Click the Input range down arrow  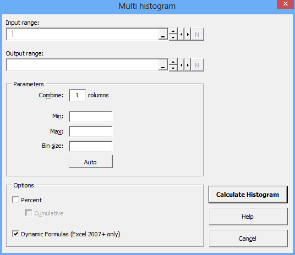[173, 37]
